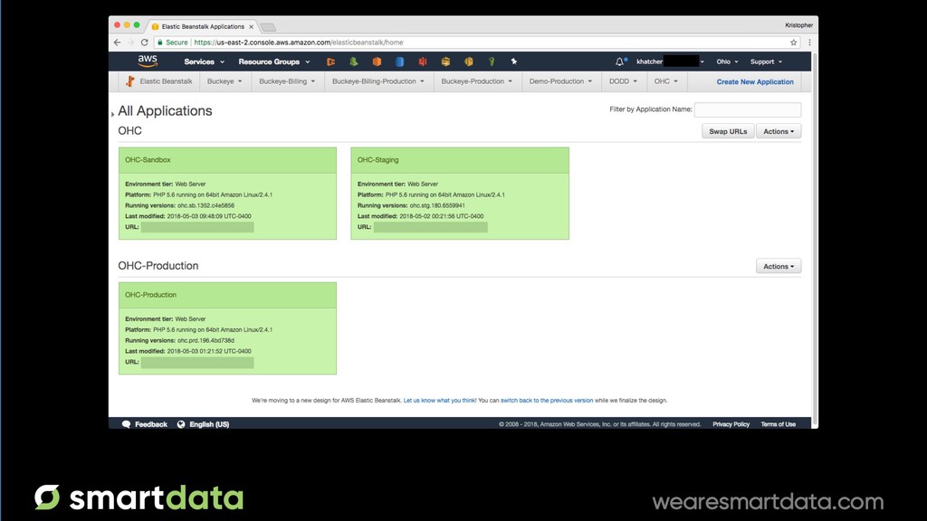Open the notifications bell icon

[619, 62]
